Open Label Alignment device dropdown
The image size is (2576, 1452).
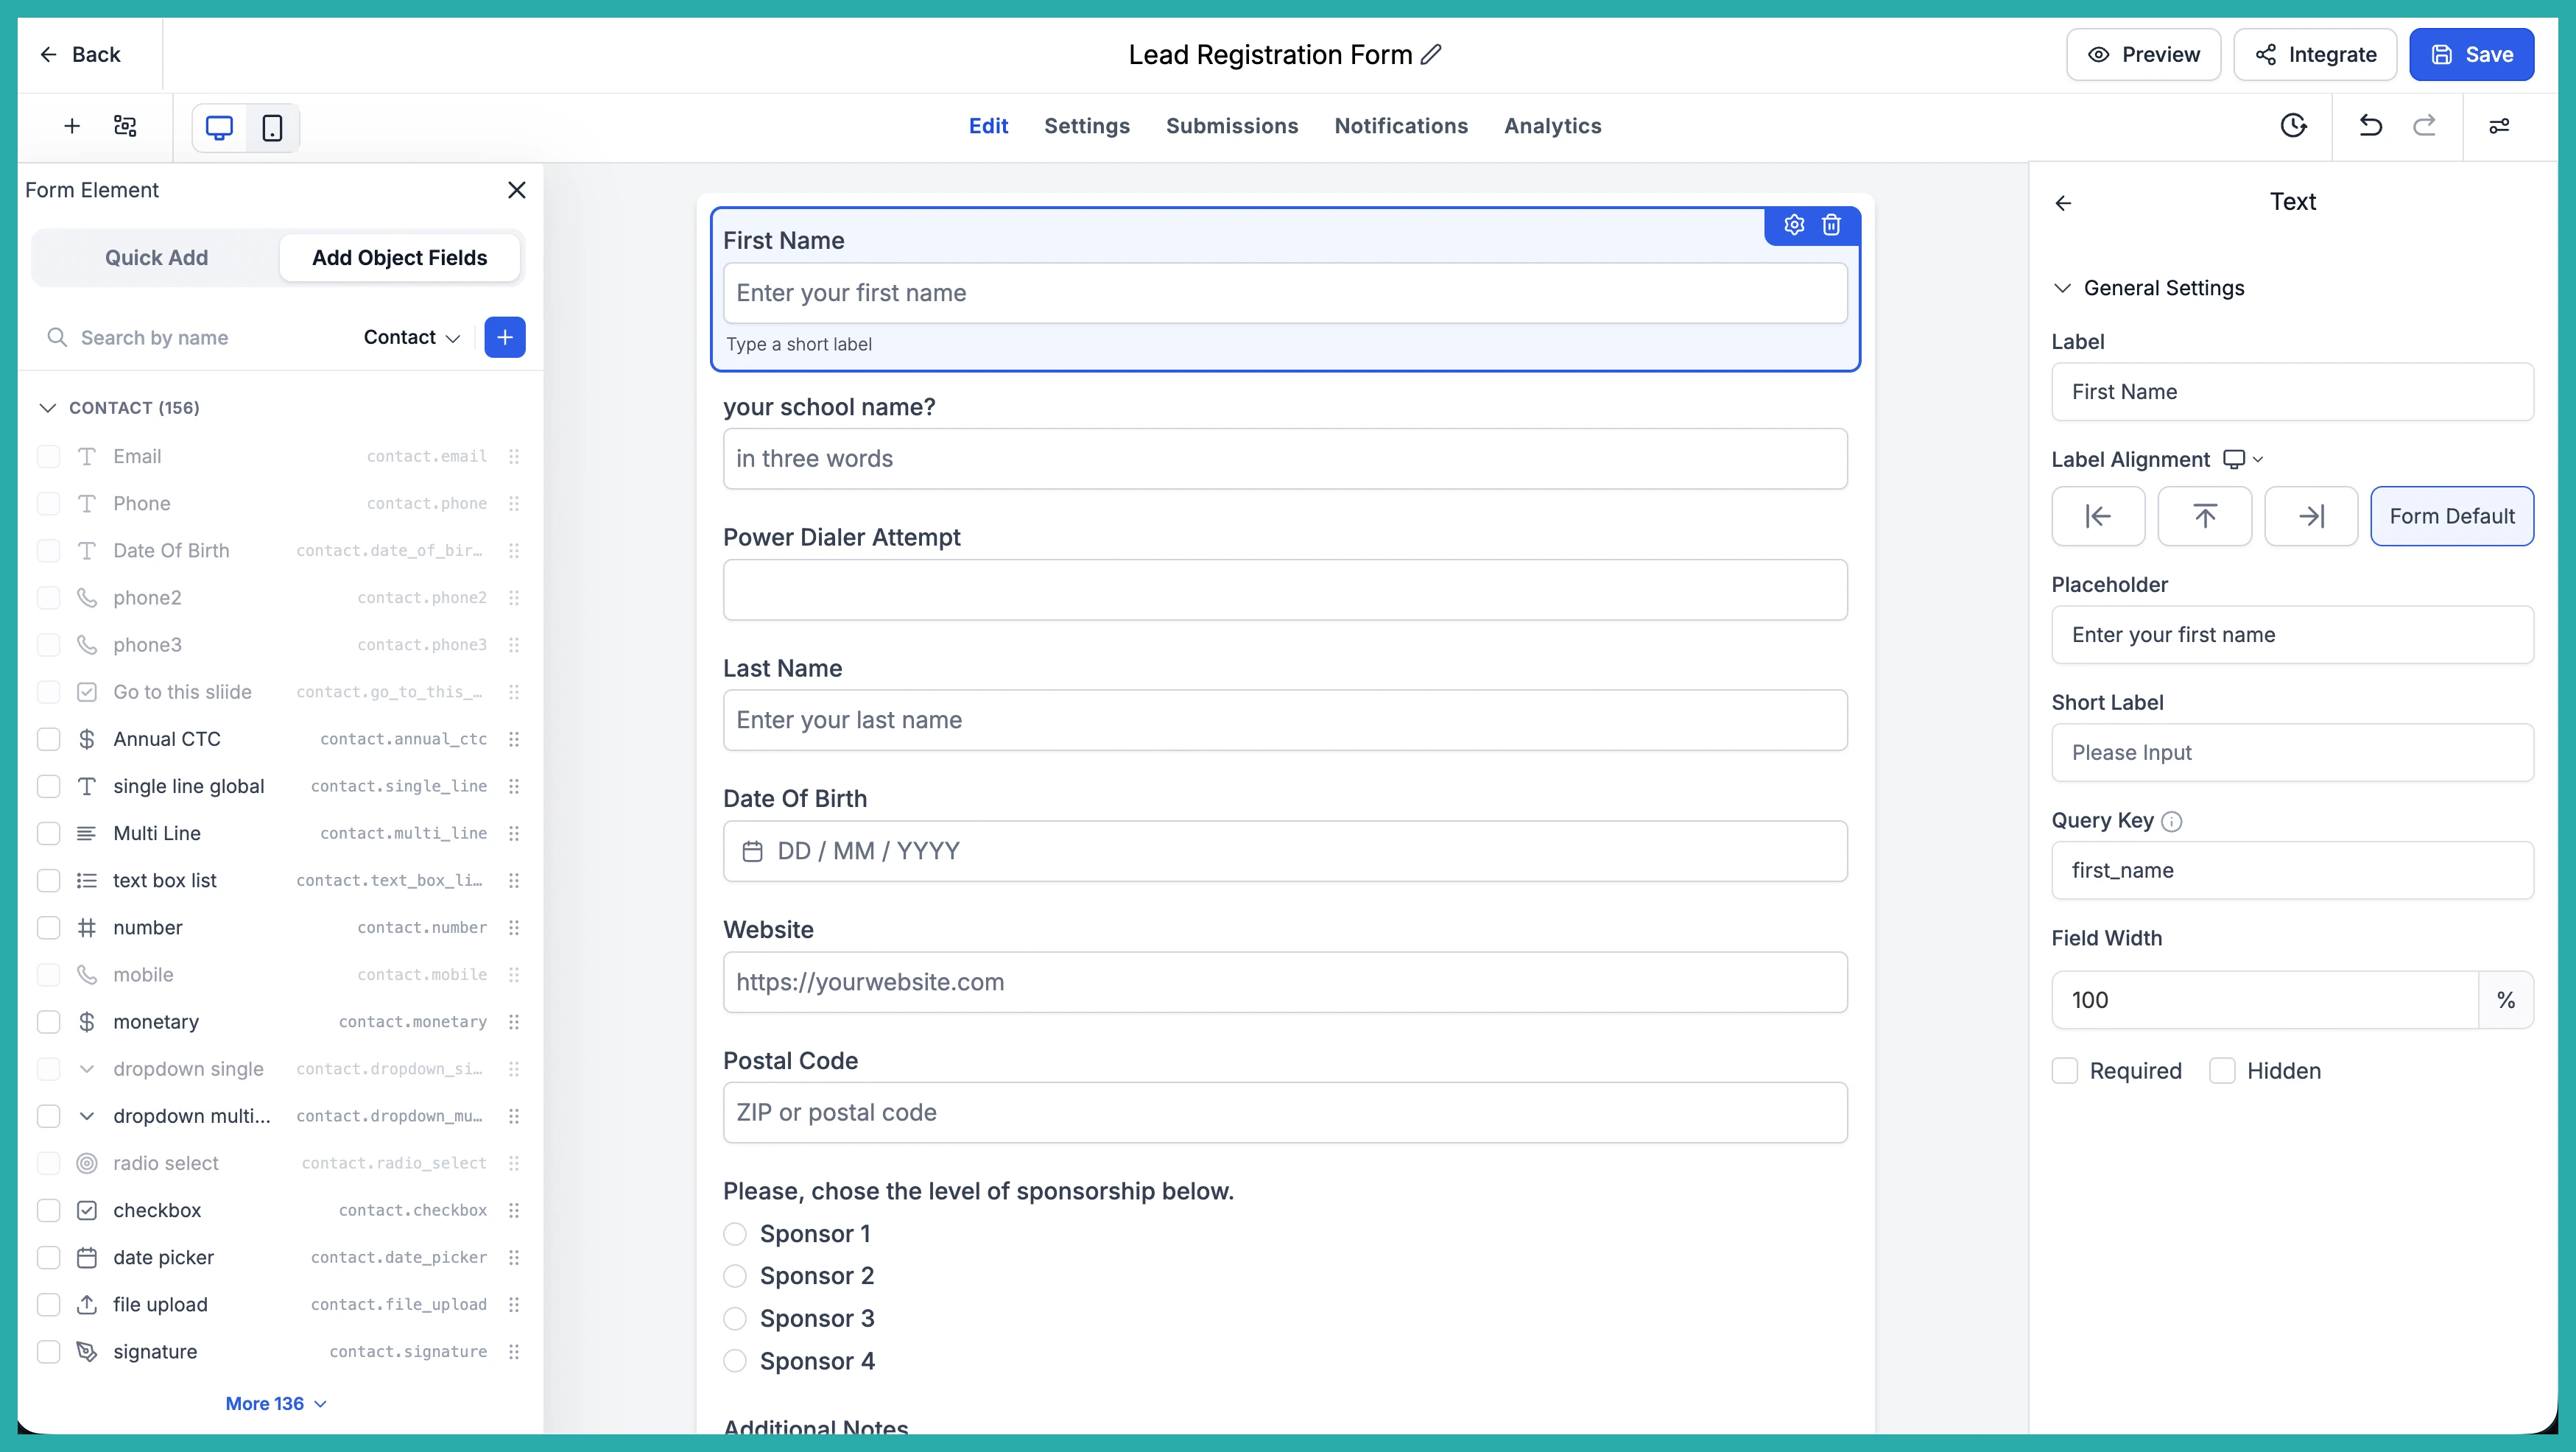2243,459
